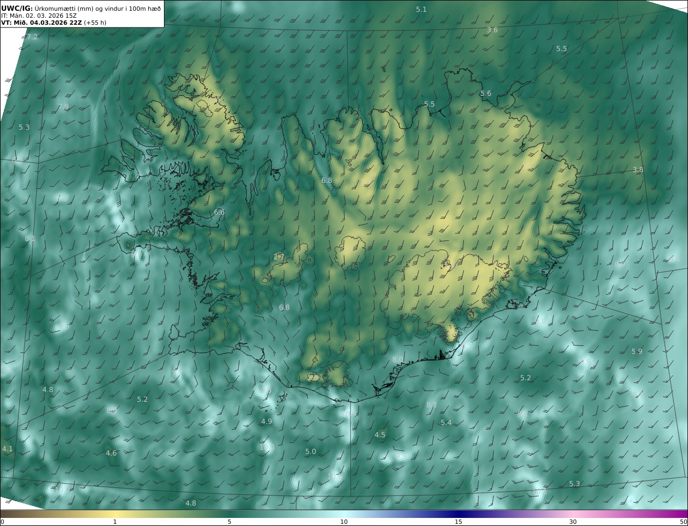Click the colorbar tick label 15
The width and height of the screenshot is (688, 526).
click(x=458, y=522)
